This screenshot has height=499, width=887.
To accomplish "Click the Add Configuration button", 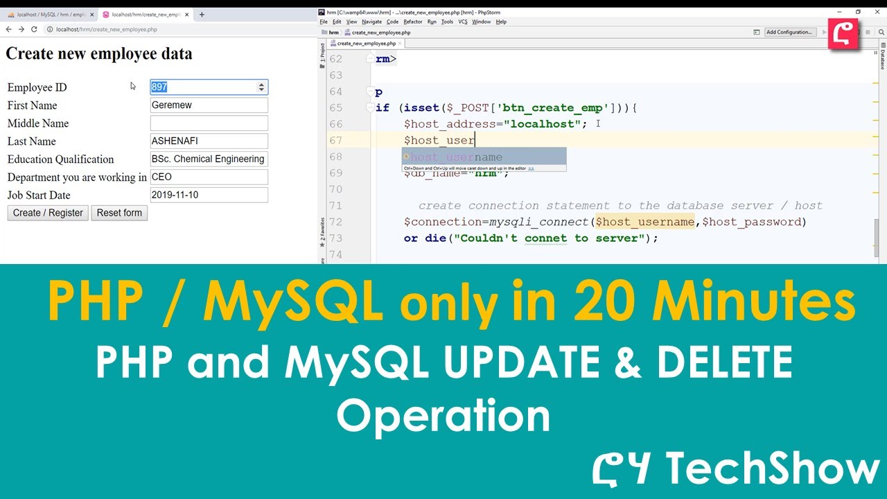I will click(789, 32).
